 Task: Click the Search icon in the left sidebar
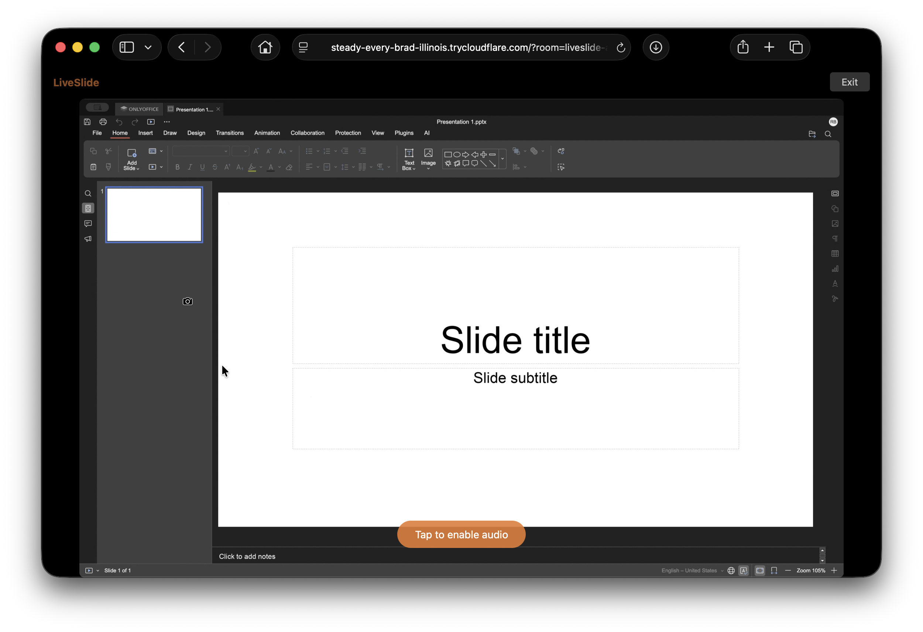[x=88, y=193]
